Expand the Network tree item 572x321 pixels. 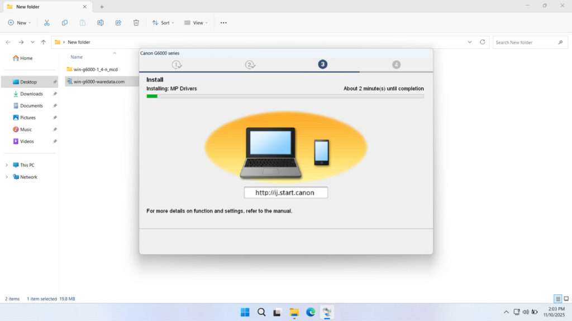click(7, 177)
